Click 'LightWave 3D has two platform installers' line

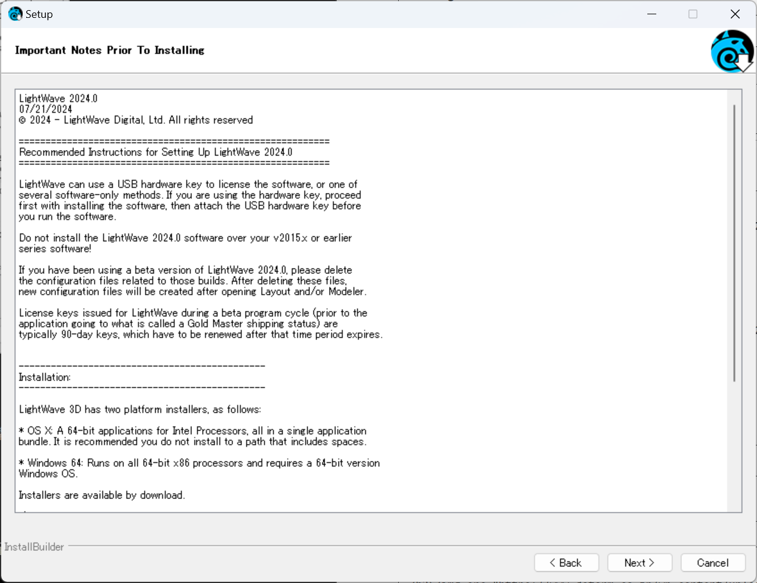click(x=140, y=409)
